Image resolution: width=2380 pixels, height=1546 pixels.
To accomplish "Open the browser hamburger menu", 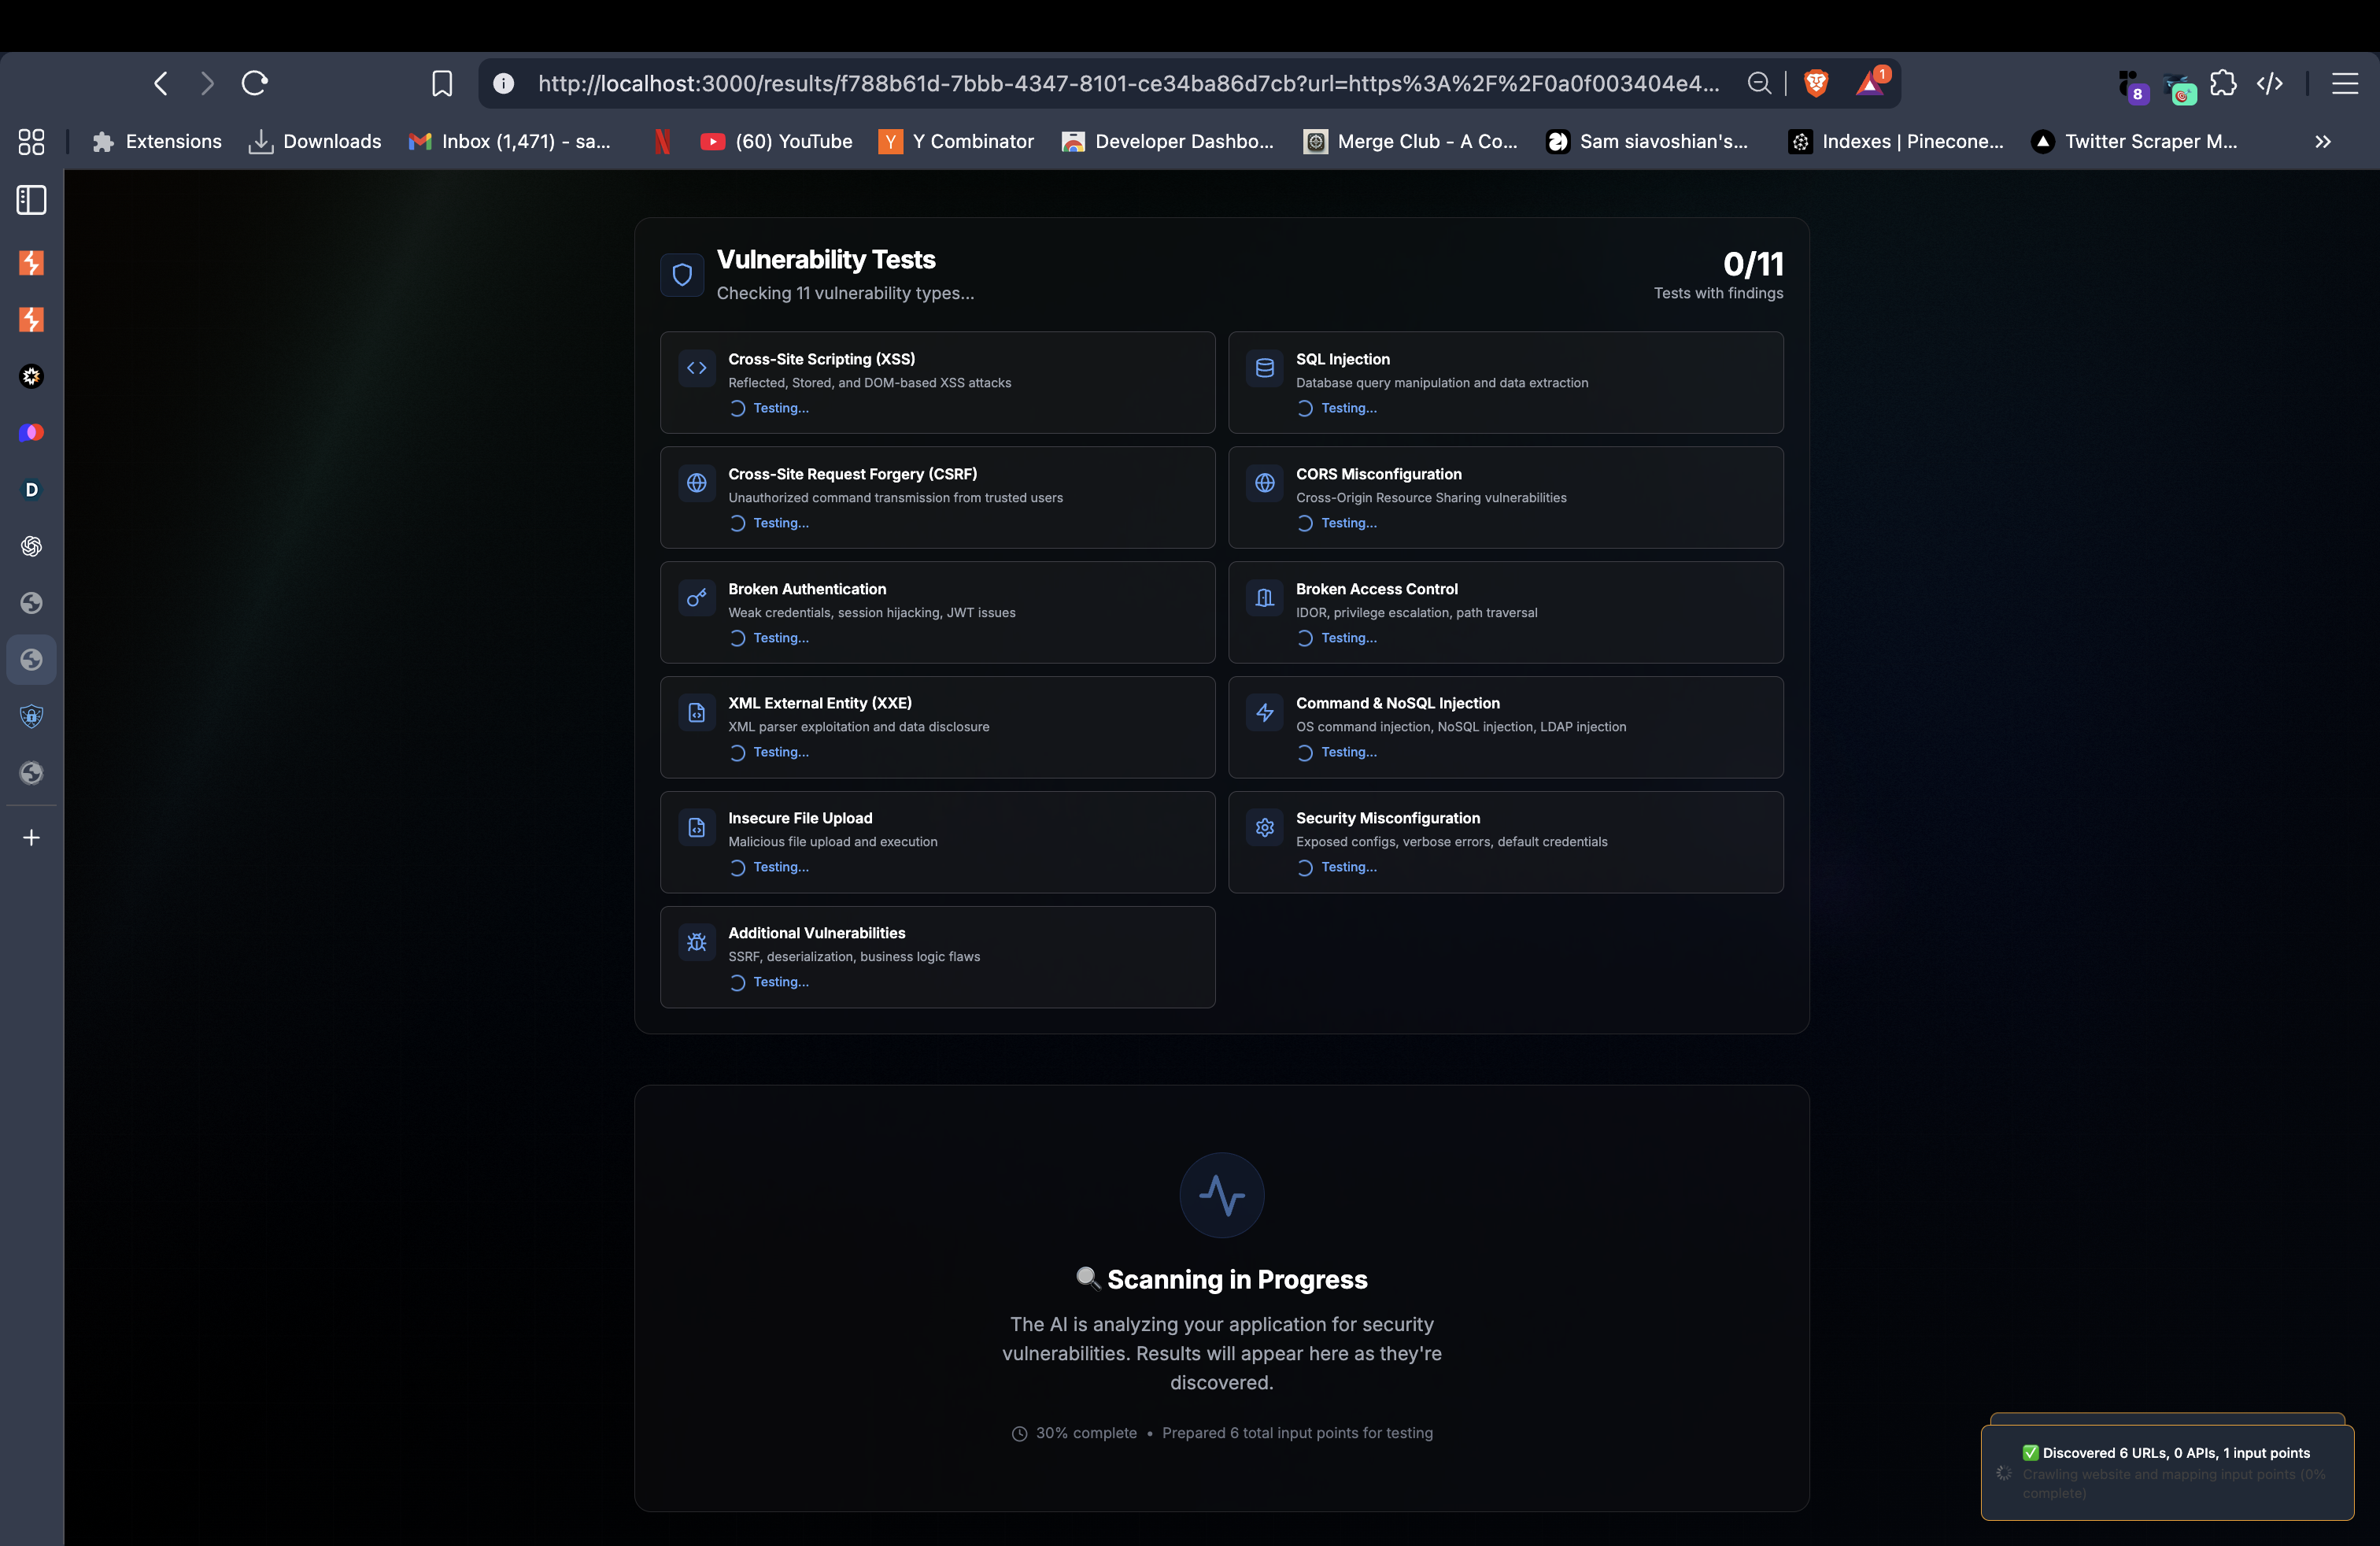I will [2345, 83].
